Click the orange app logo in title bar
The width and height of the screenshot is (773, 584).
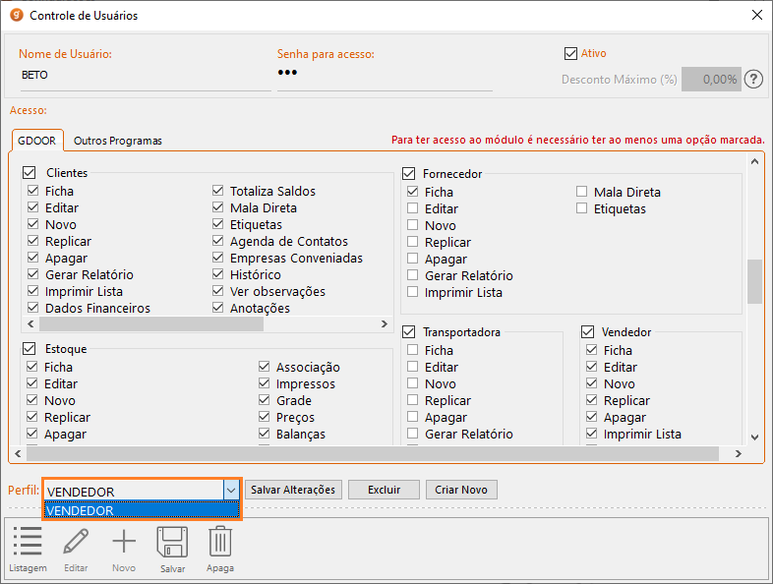pyautogui.click(x=17, y=15)
